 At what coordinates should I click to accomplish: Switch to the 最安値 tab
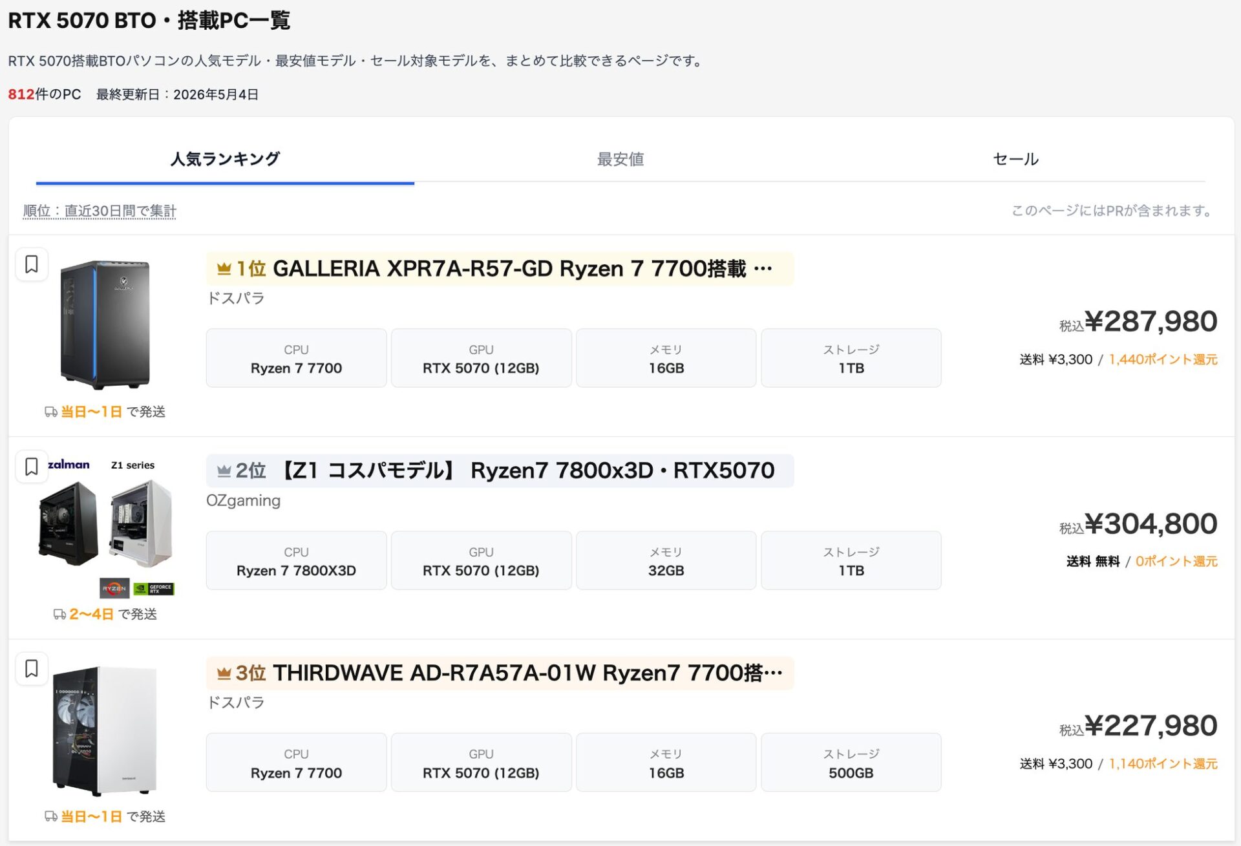point(620,159)
